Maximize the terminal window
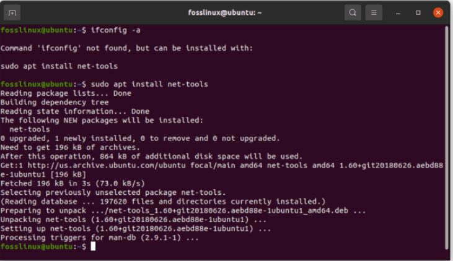The height and width of the screenshot is (261, 453). [418, 13]
